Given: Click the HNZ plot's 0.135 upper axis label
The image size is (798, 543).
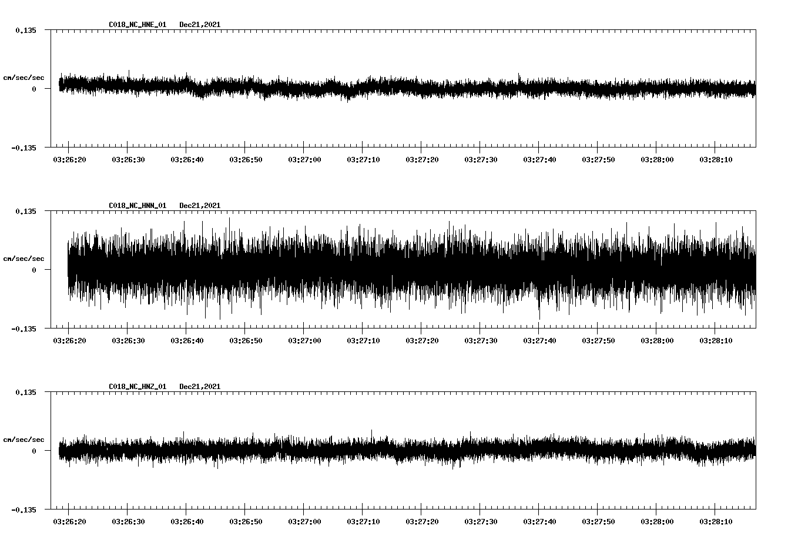Looking at the screenshot, I should [26, 392].
